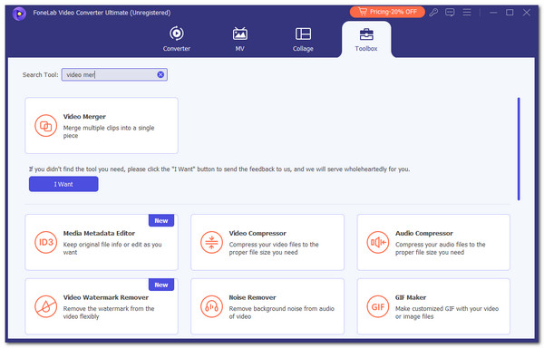544x348 pixels.
Task: Click 'Make customized GIF' description text
Action: point(447,313)
